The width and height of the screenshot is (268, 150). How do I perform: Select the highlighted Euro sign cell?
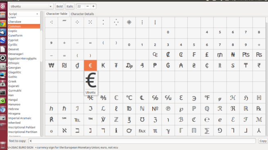(90, 65)
